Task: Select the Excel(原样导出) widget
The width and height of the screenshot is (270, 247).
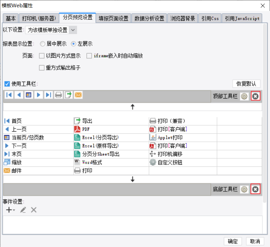Action: point(111,146)
